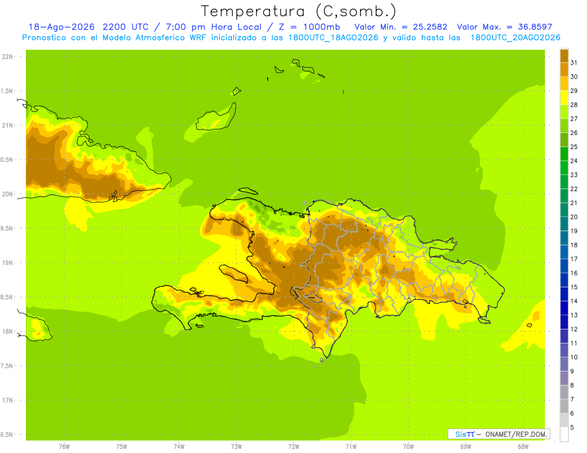Click the '1800UTC_20AGO2026' valid-until time
Screen dimensions: 587x453
click(516, 38)
